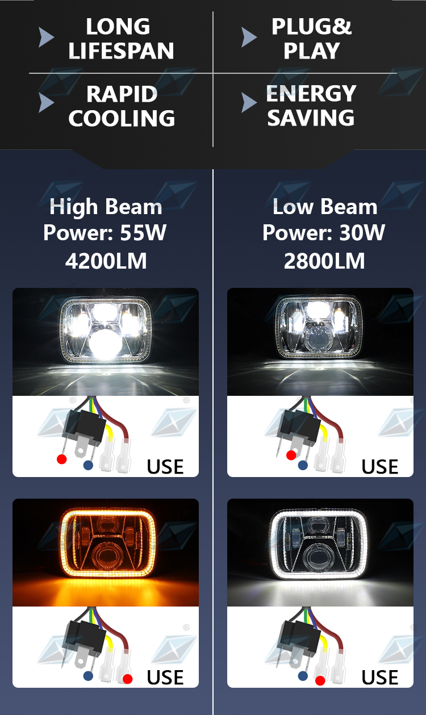Select the High Beam headlight photo
Image resolution: width=426 pixels, height=715 pixels.
click(106, 342)
